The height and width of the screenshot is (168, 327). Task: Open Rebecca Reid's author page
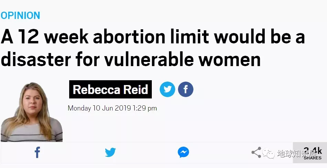(110, 90)
